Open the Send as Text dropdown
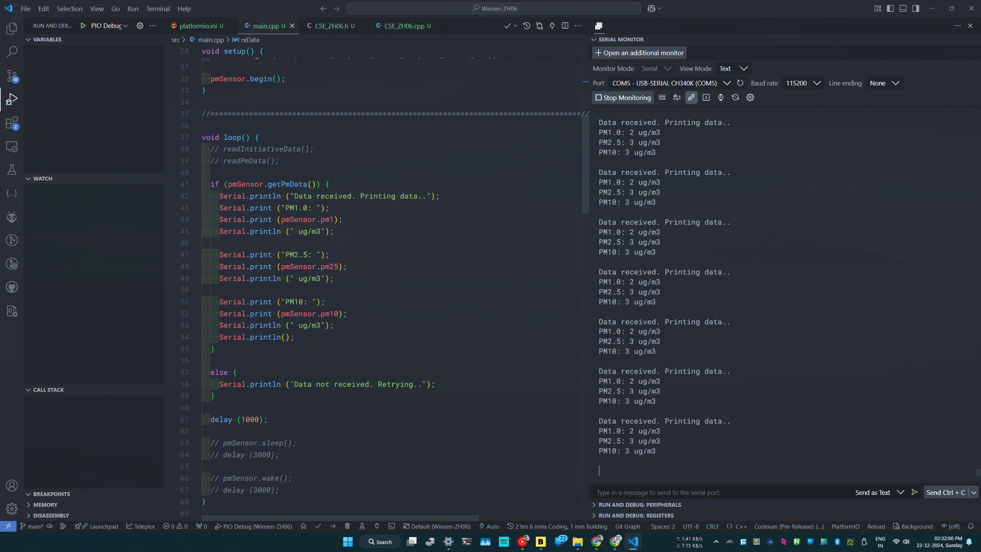The width and height of the screenshot is (981, 552). coord(879,492)
